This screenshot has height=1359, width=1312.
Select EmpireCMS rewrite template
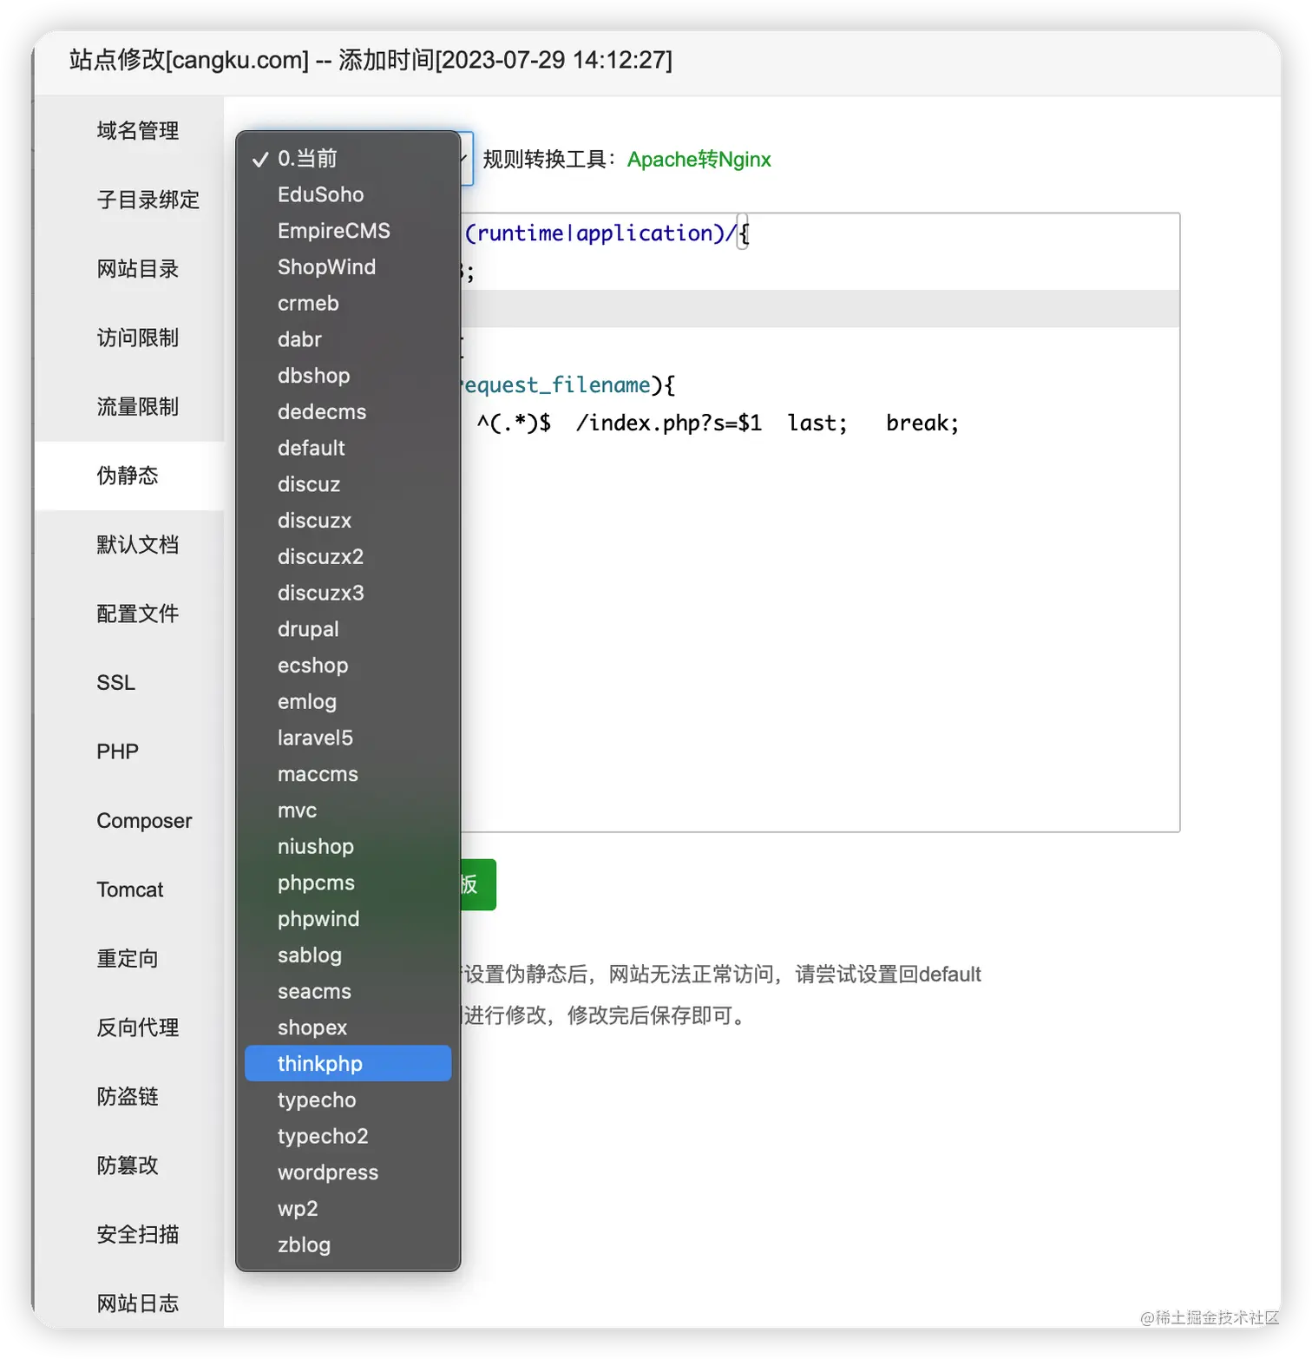click(348, 231)
